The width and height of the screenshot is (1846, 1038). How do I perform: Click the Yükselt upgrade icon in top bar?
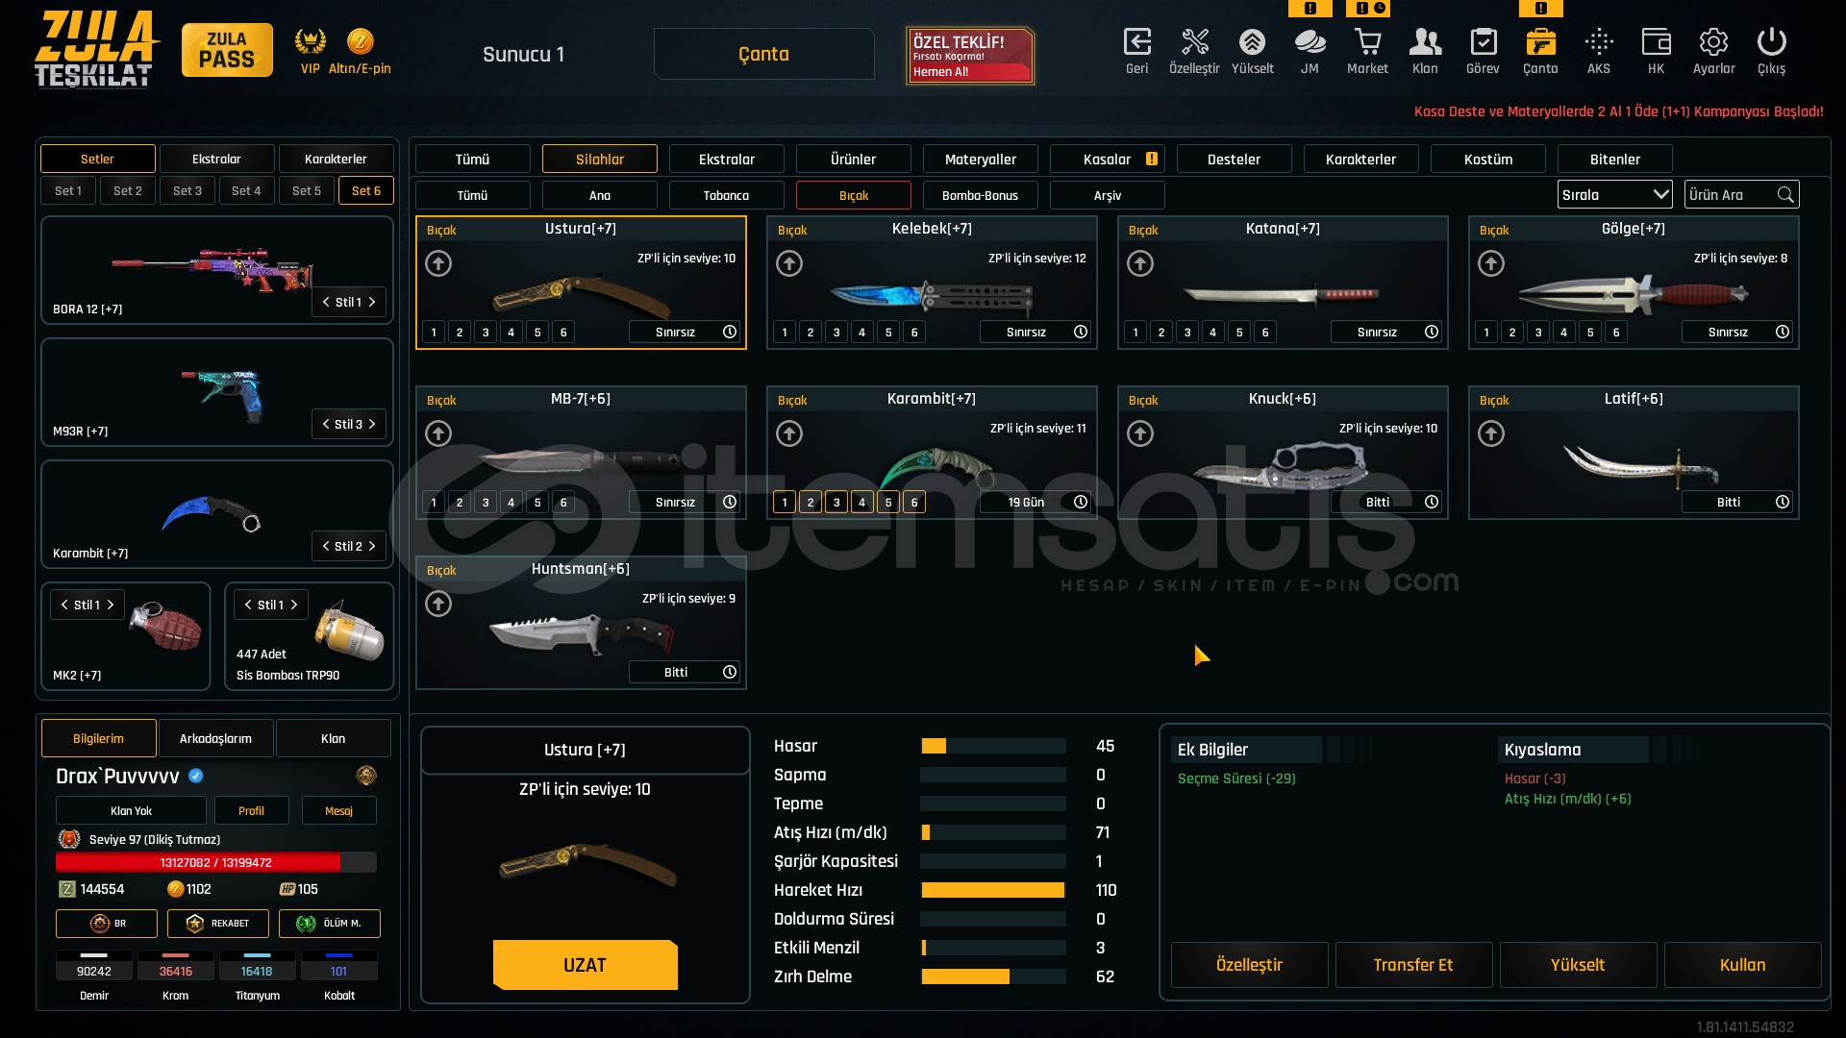coord(1252,43)
